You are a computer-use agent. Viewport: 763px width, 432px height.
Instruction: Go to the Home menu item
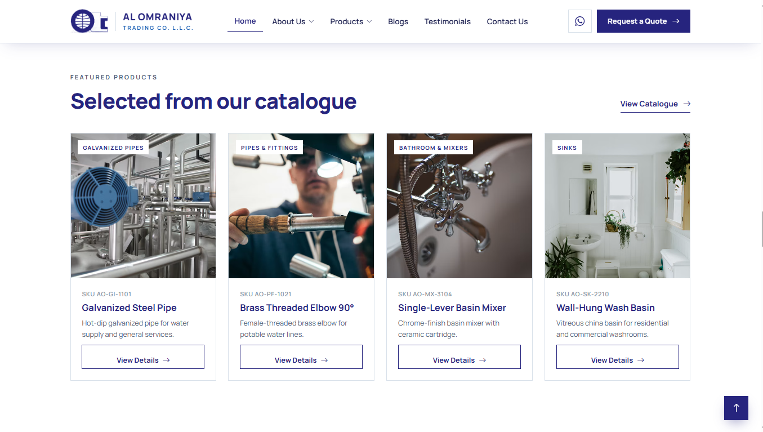pyautogui.click(x=245, y=21)
